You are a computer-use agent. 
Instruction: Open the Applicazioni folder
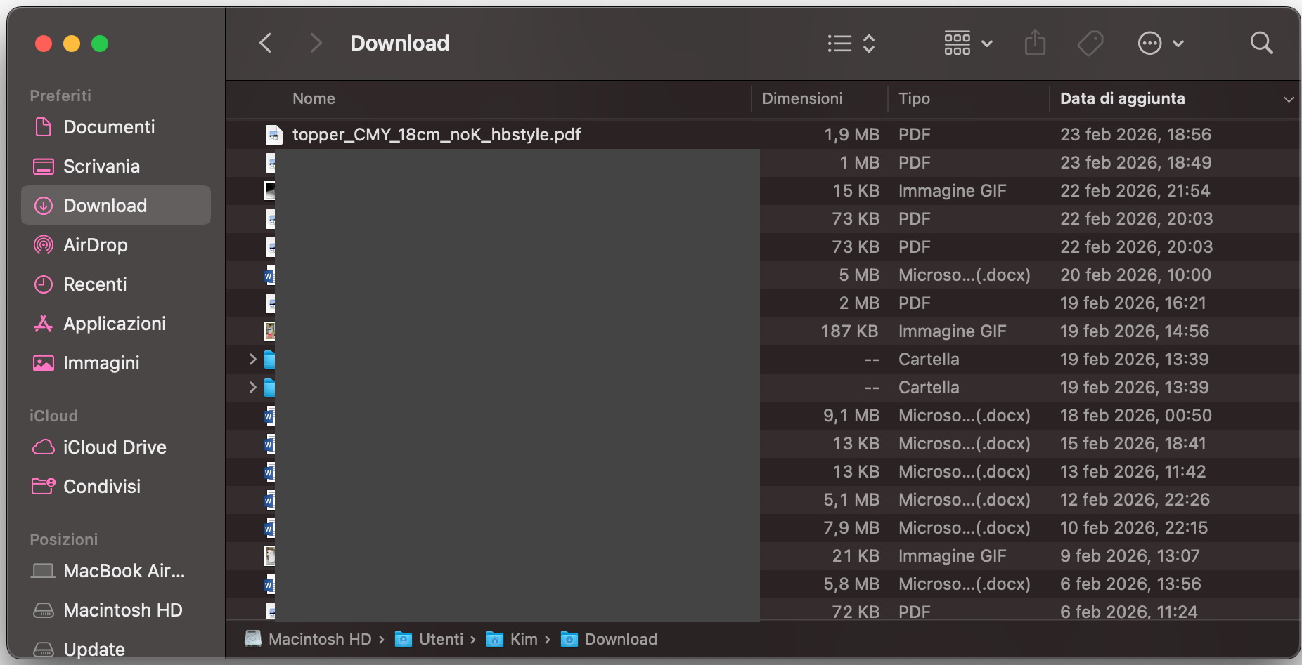[115, 323]
